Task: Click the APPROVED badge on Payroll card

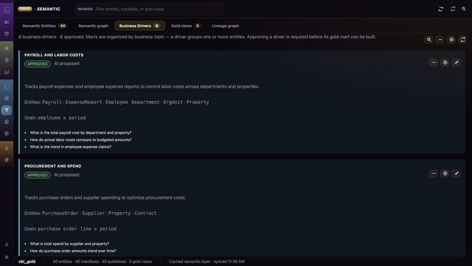Action: click(x=37, y=64)
